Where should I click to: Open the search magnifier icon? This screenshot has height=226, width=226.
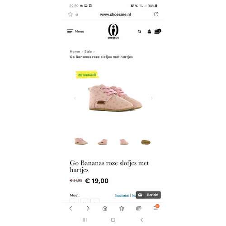(x=139, y=32)
